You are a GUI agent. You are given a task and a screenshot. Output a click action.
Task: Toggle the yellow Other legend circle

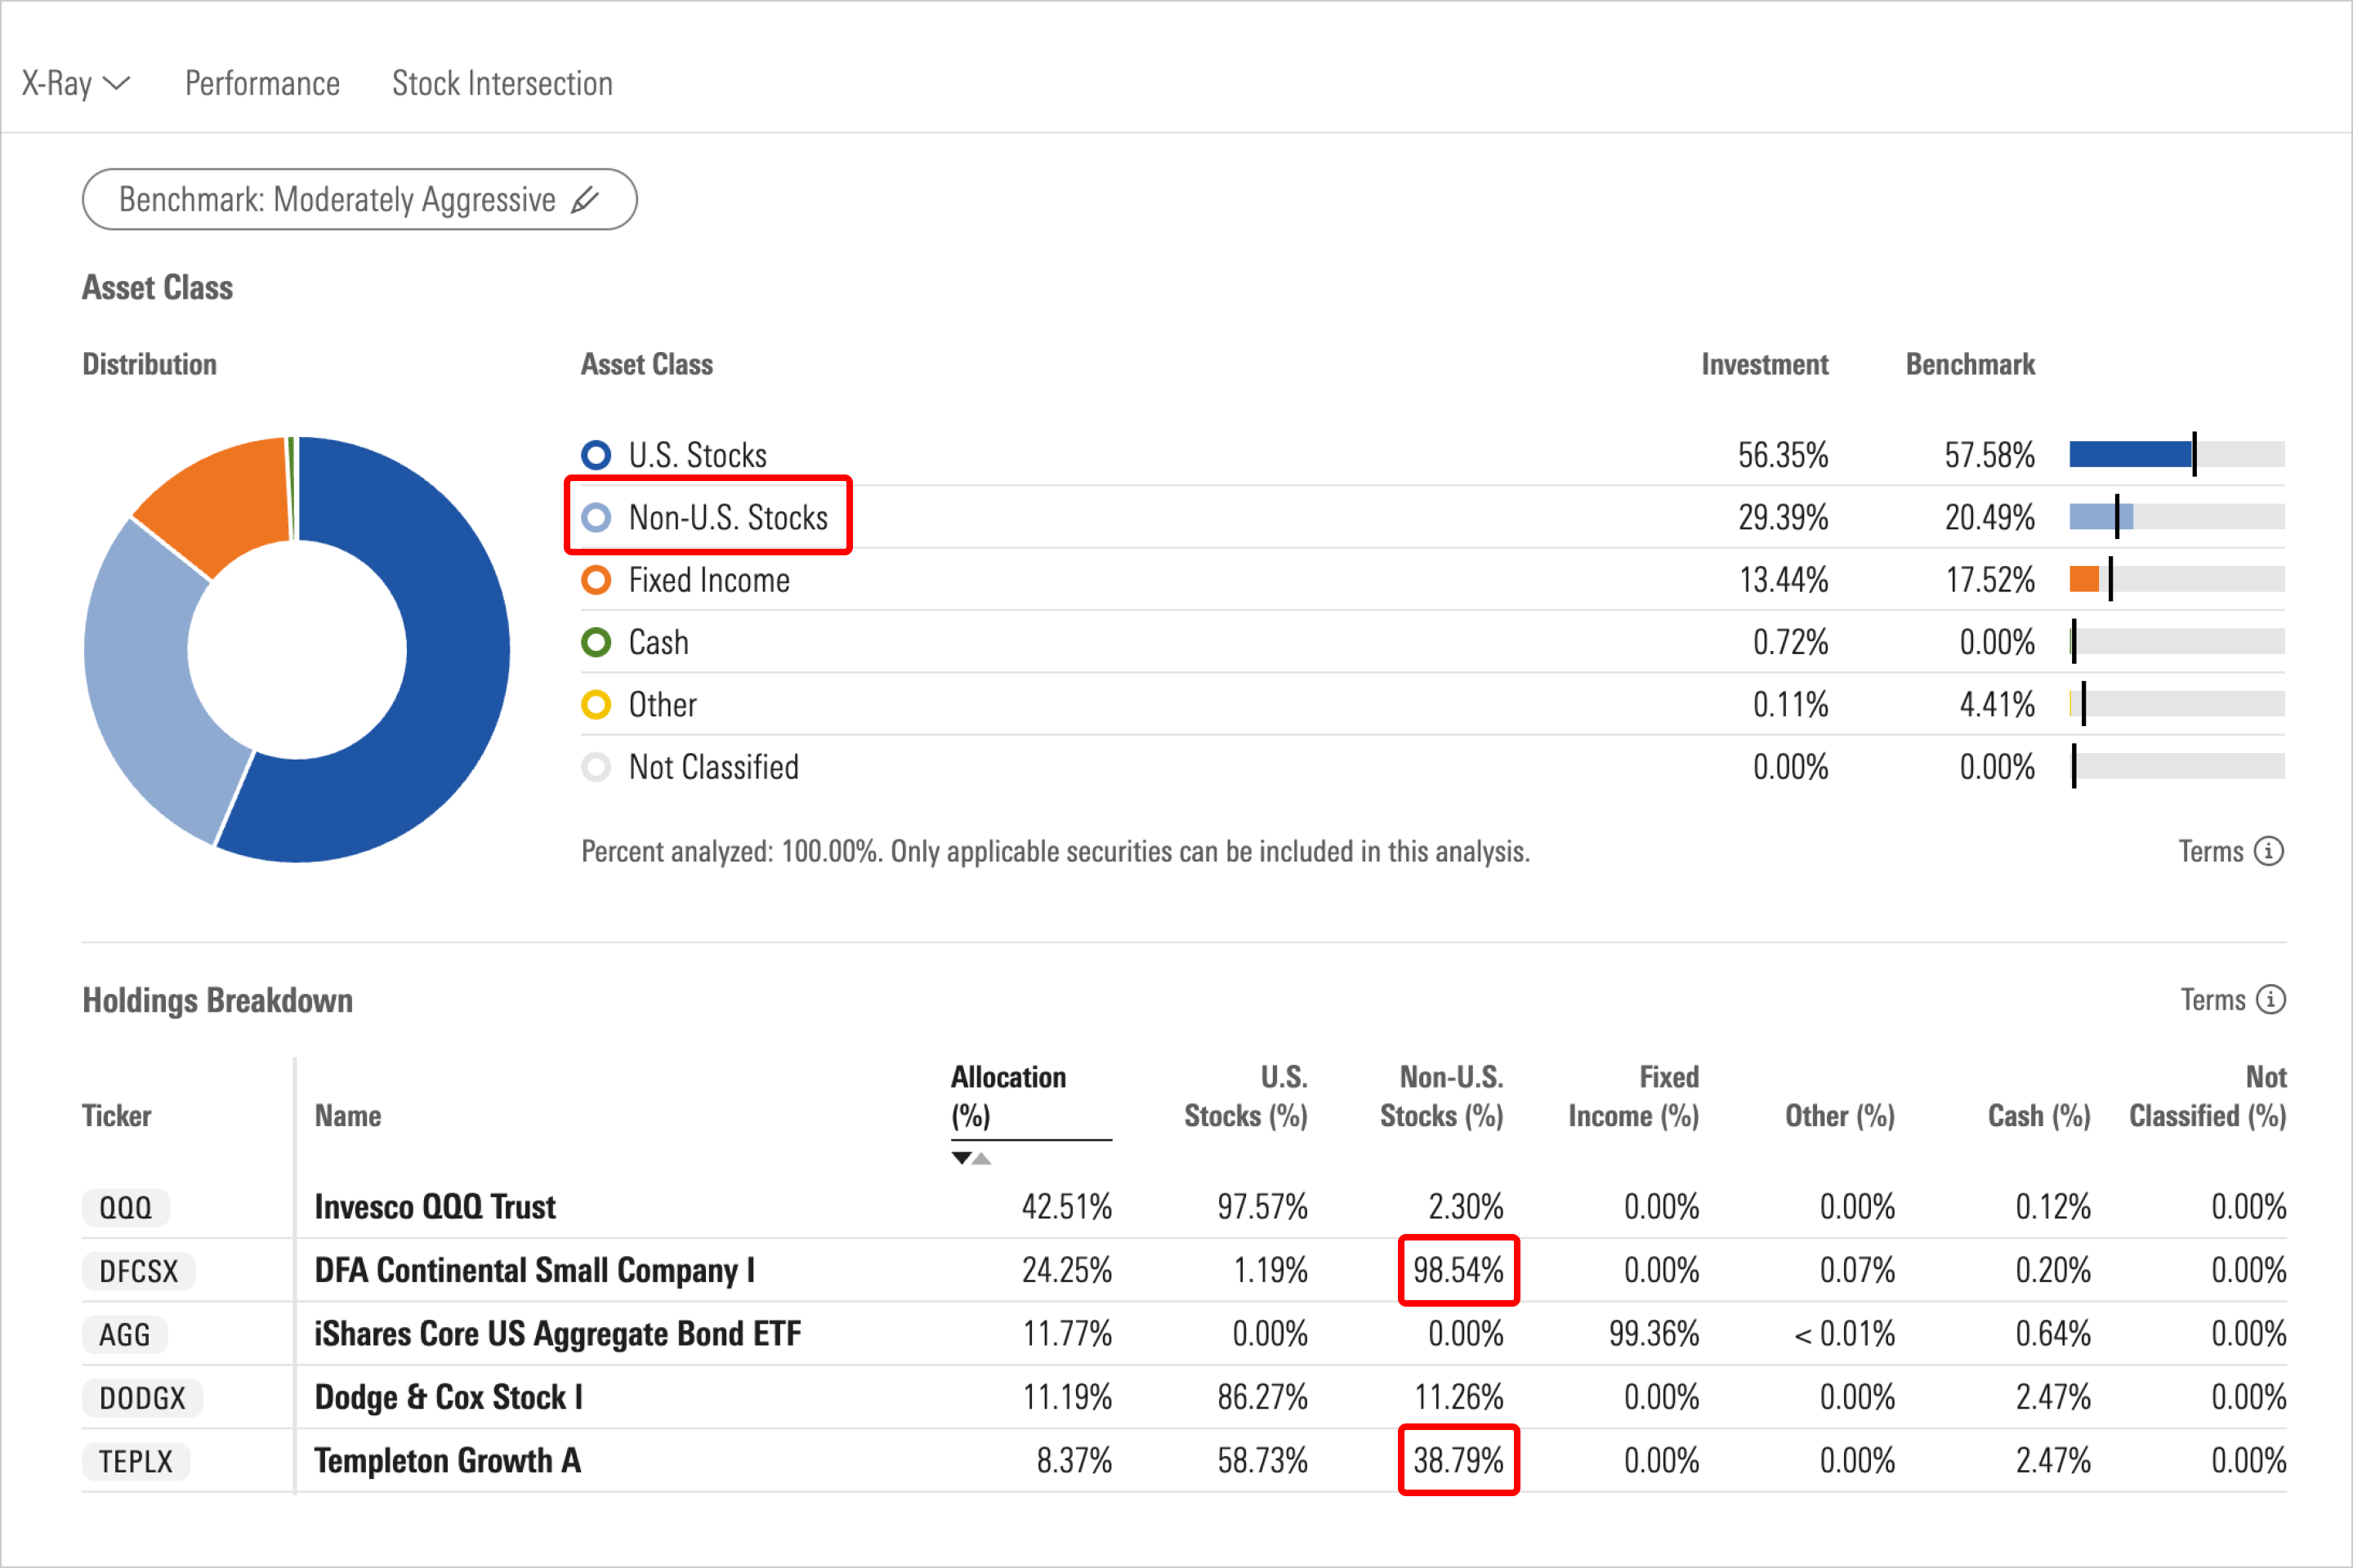[597, 704]
